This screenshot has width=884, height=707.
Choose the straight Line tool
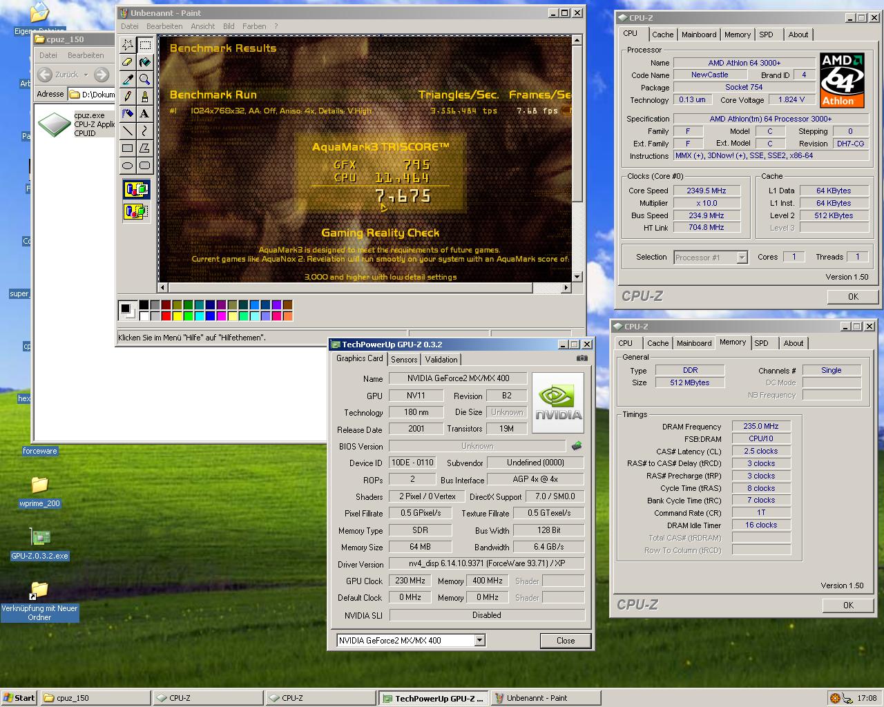pos(128,130)
